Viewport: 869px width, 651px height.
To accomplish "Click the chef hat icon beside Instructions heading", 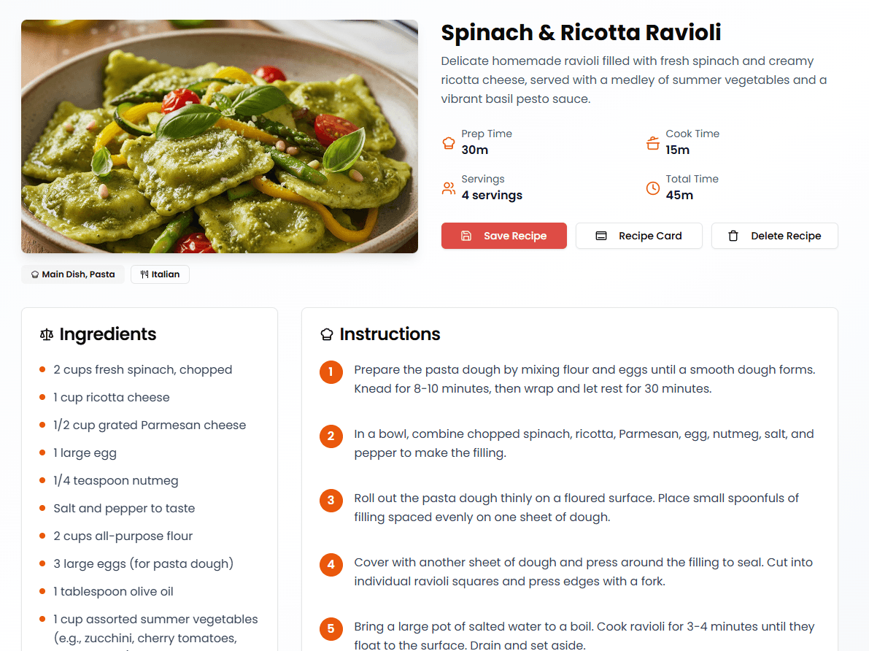I will click(x=325, y=334).
